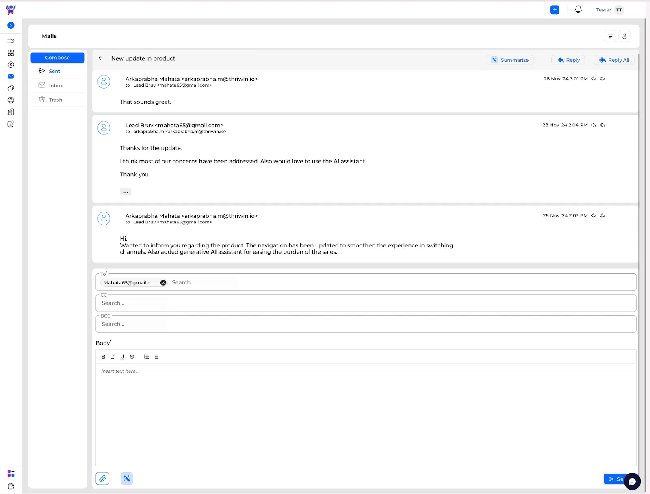Open the mail filter icon
Image resolution: width=650 pixels, height=494 pixels.
[x=610, y=36]
